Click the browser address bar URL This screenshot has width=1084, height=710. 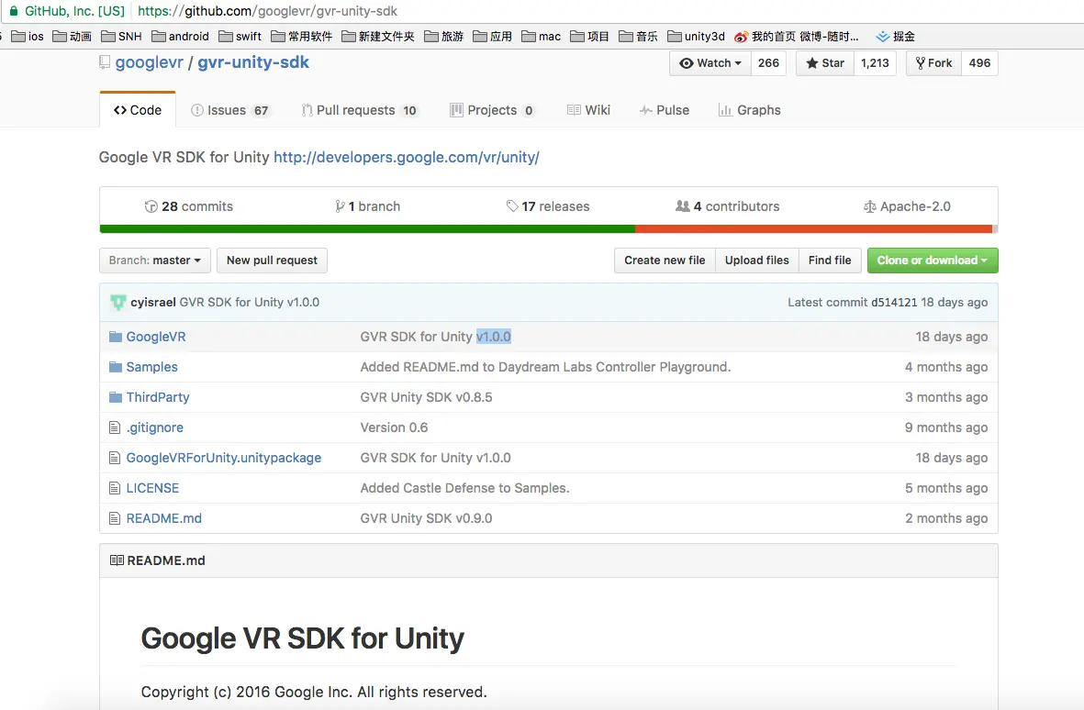click(267, 11)
